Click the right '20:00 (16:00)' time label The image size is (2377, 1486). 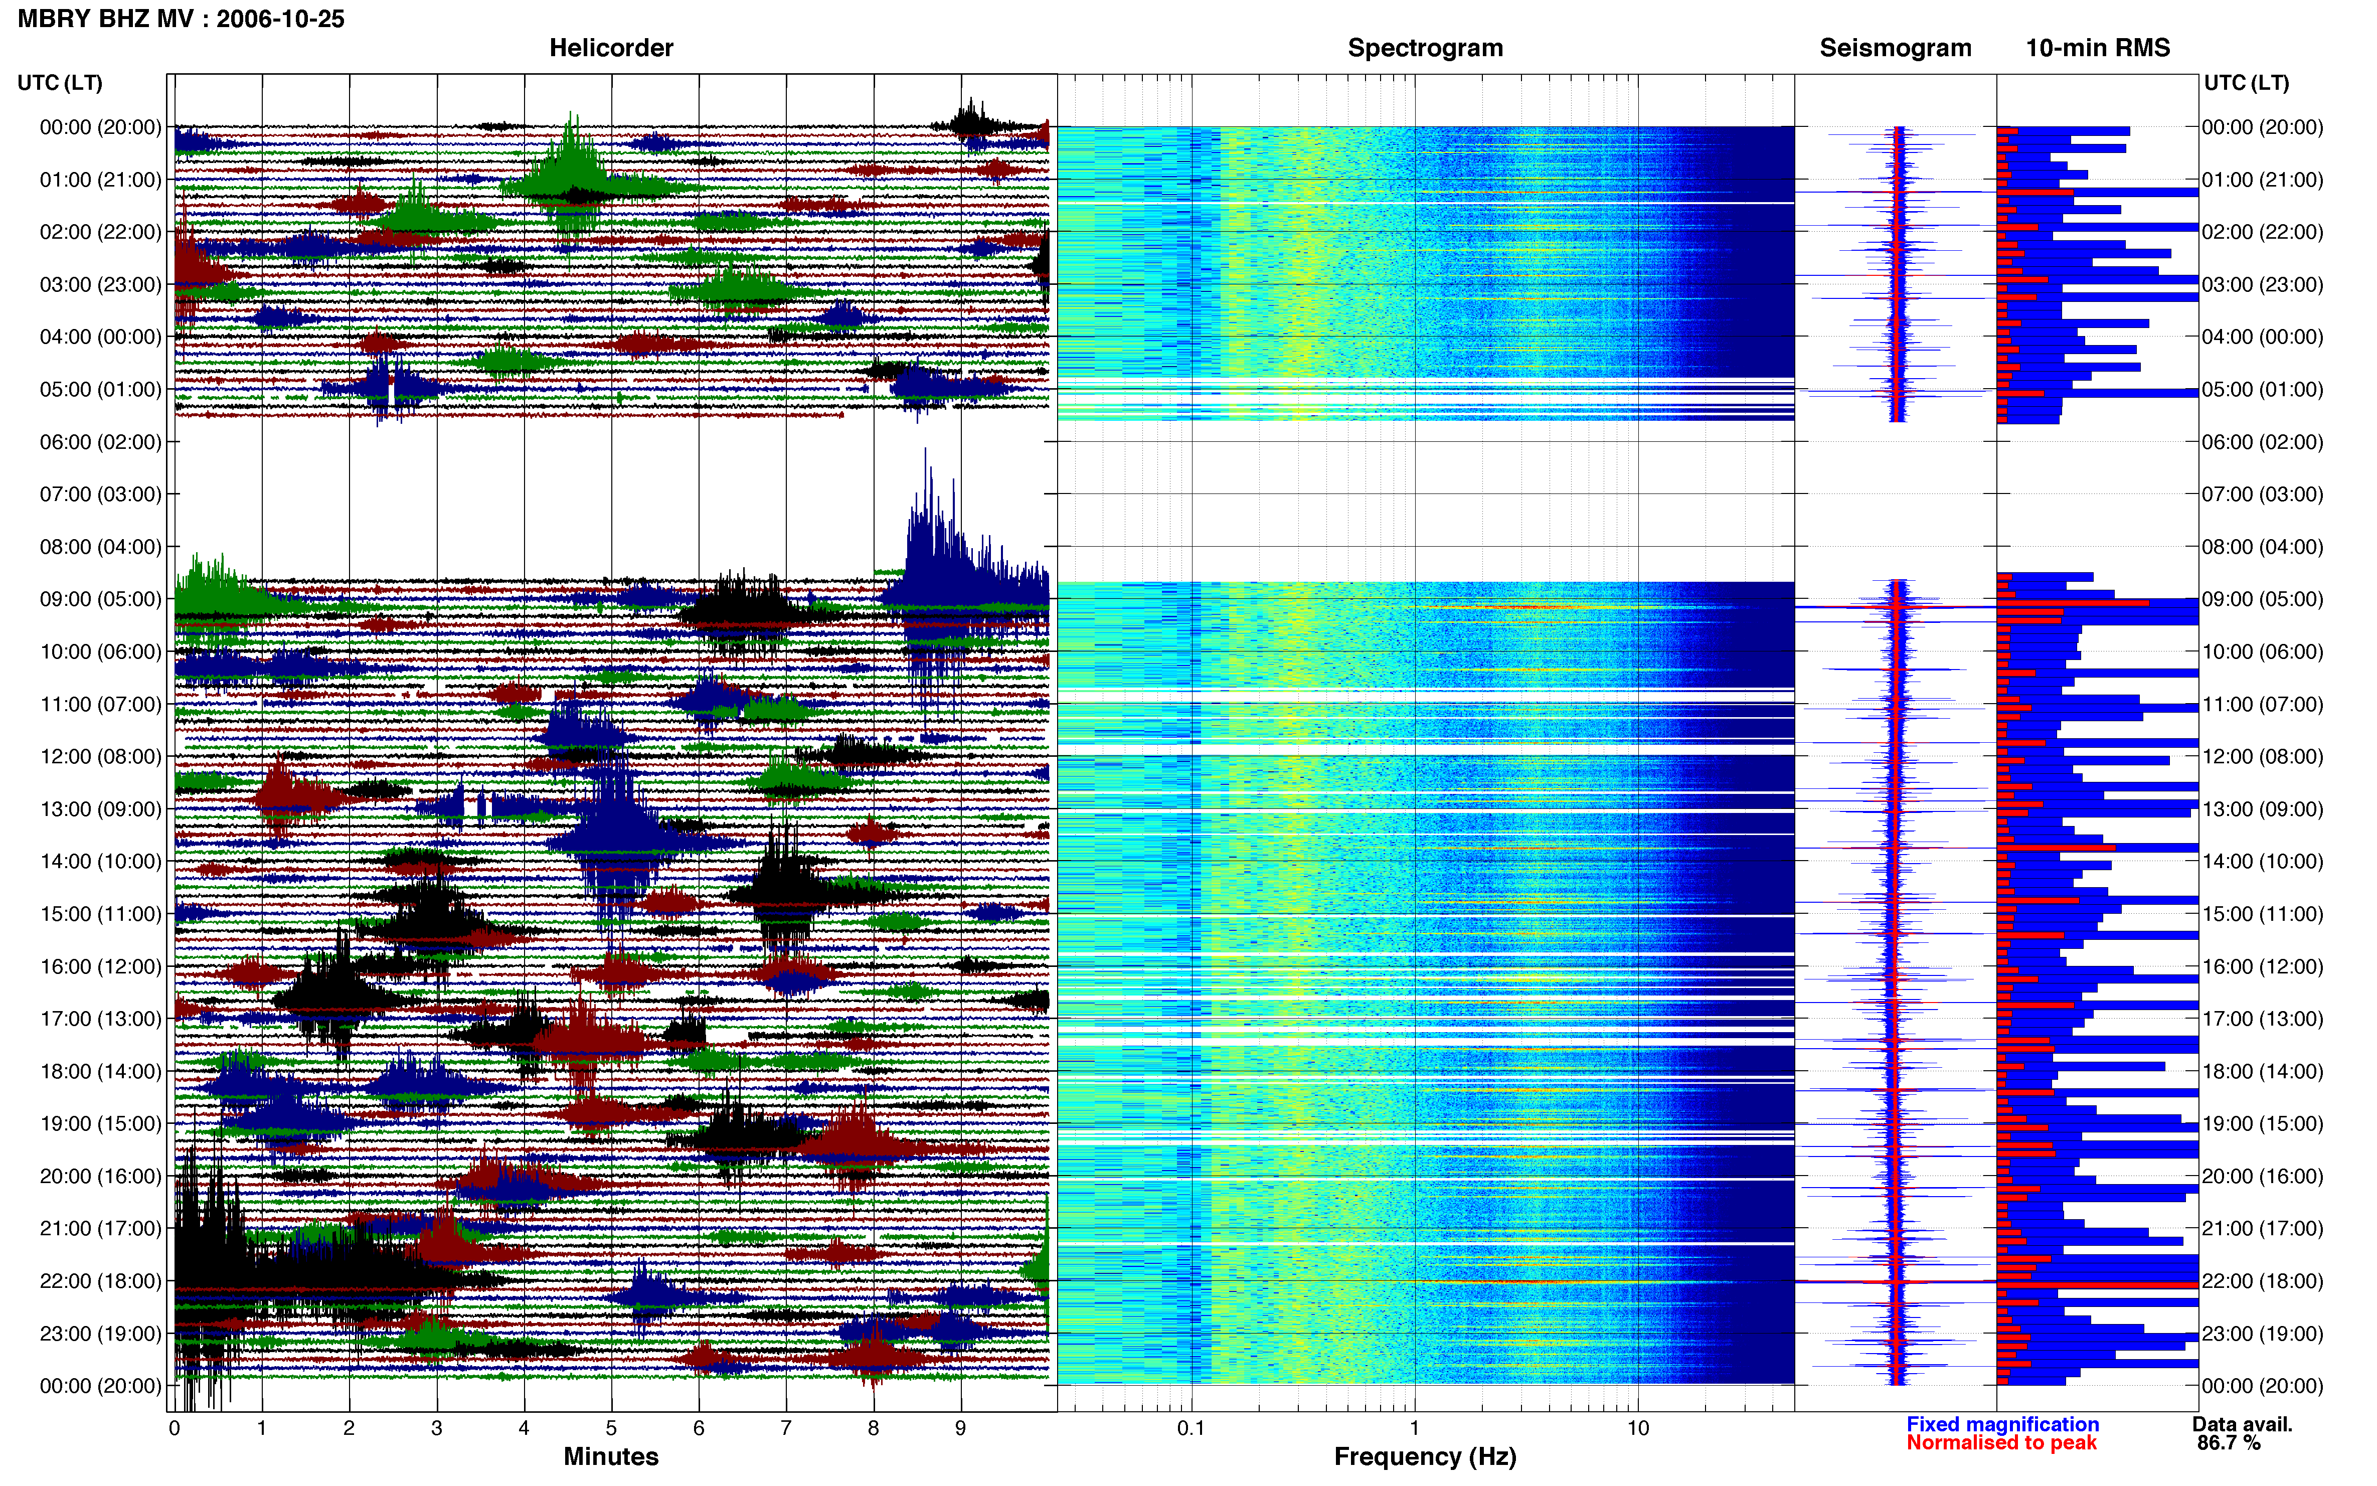(x=2263, y=1176)
